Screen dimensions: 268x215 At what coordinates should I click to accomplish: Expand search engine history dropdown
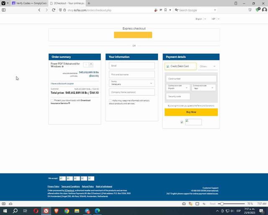tap(215, 10)
